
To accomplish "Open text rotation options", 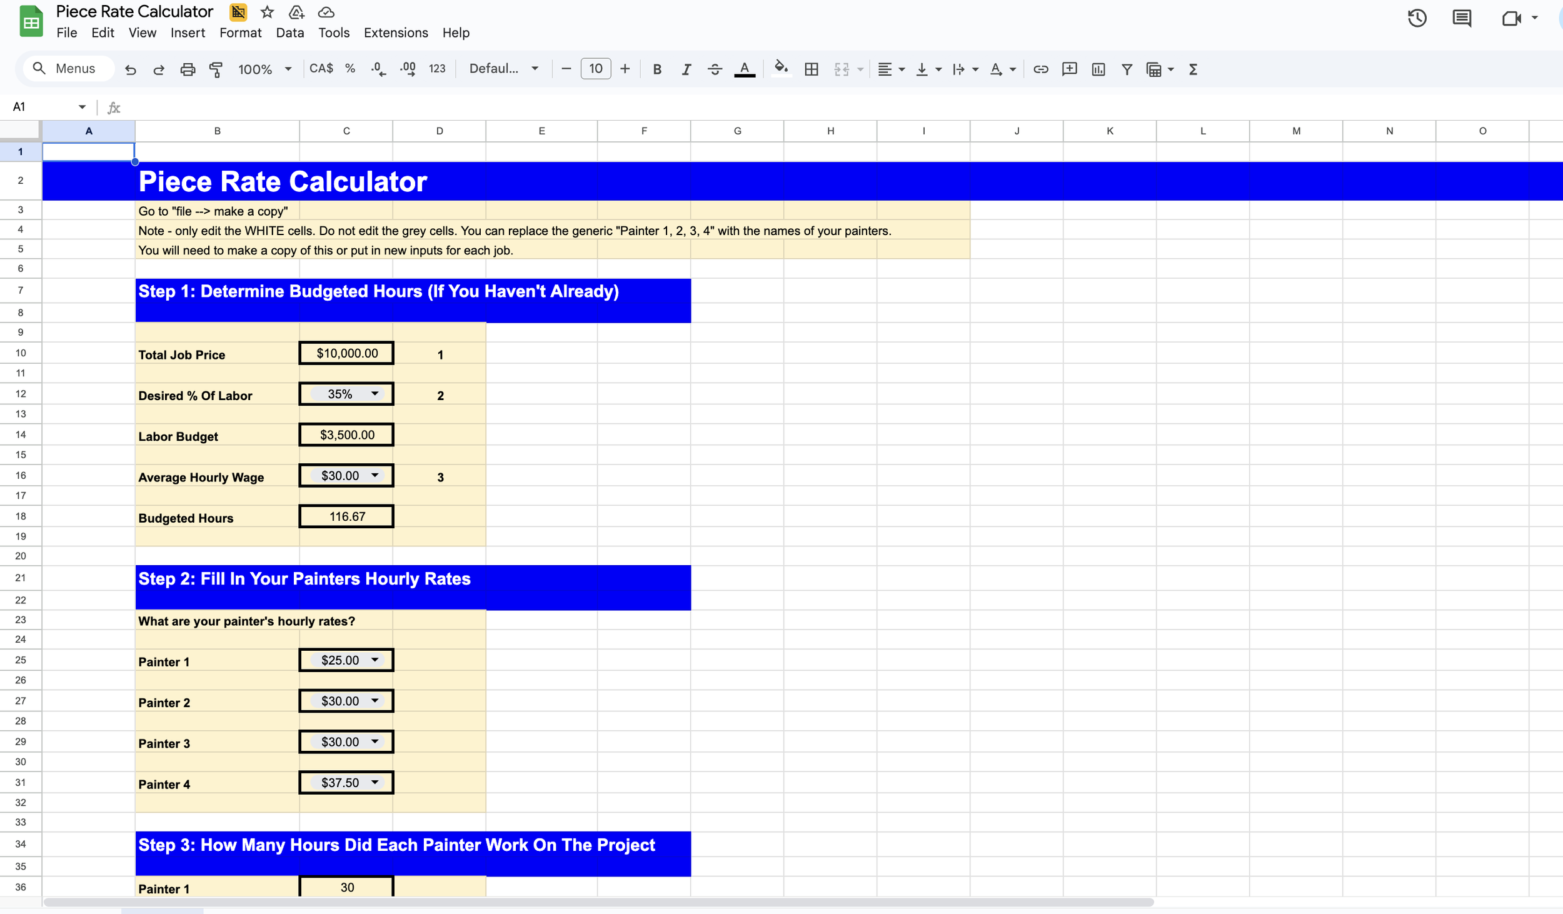I will (x=1002, y=69).
